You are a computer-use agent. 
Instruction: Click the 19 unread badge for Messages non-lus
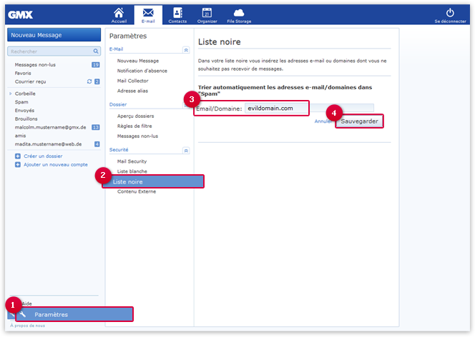(x=96, y=65)
